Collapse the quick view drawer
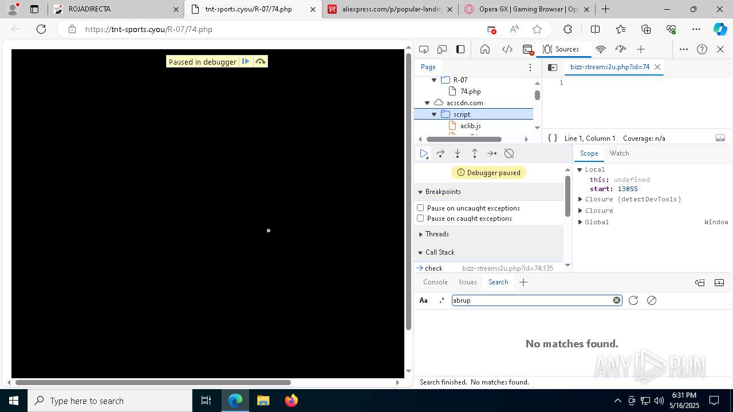Screen dimensions: 733x412 (x=719, y=282)
